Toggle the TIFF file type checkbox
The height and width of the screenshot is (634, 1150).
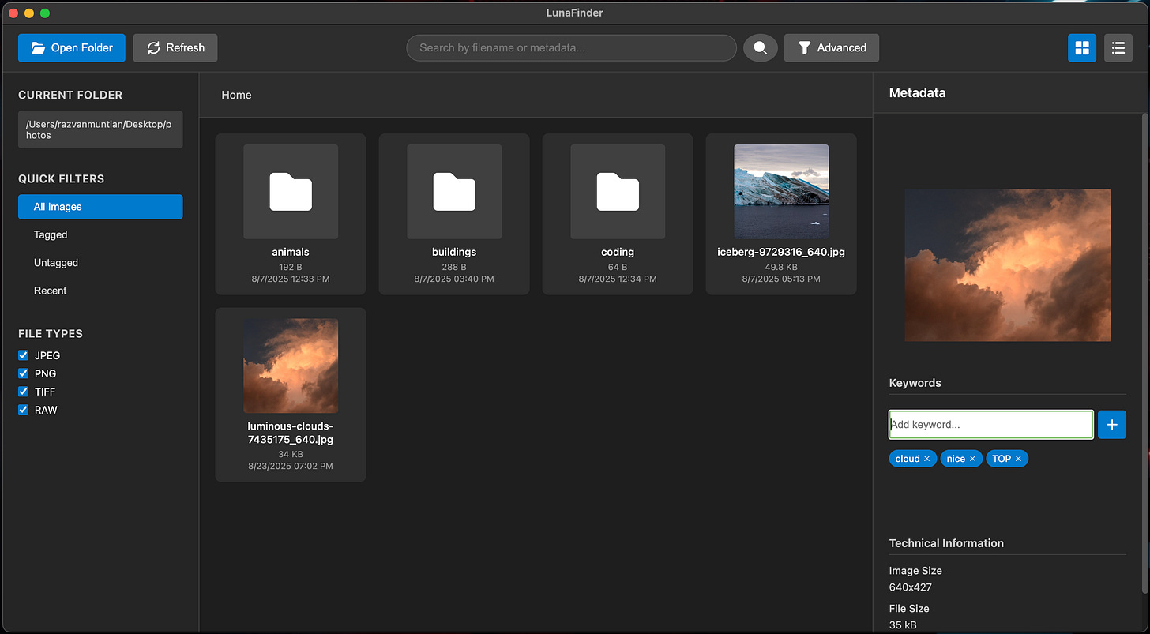24,392
